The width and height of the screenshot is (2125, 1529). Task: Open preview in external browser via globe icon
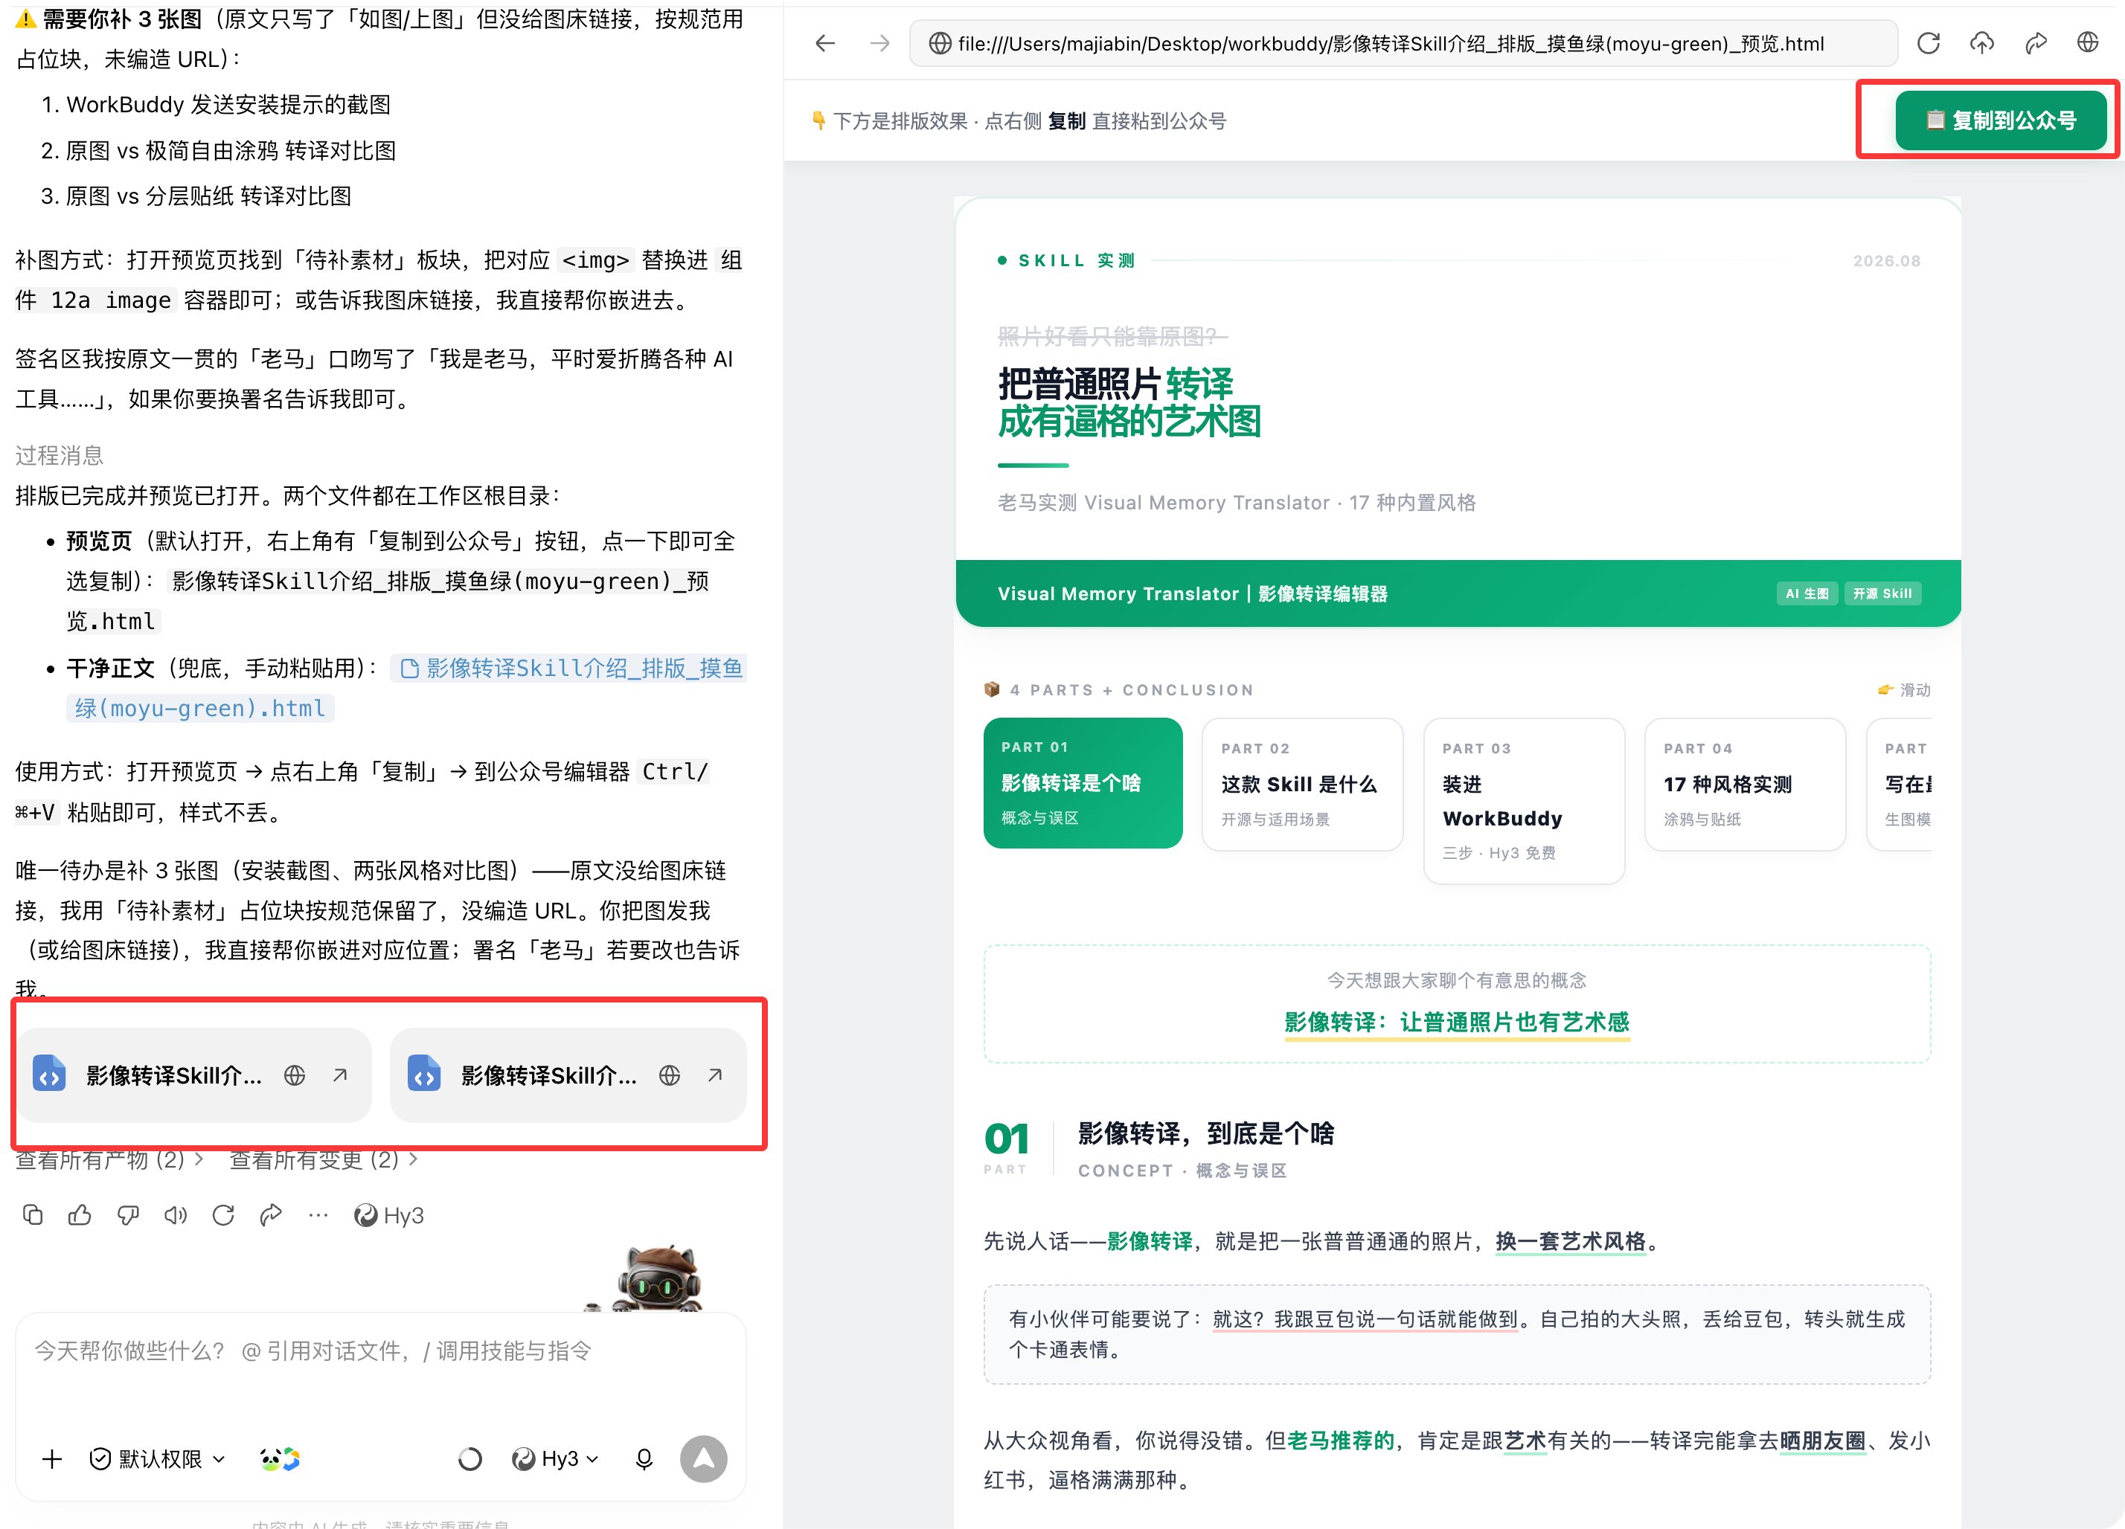coord(2089,43)
